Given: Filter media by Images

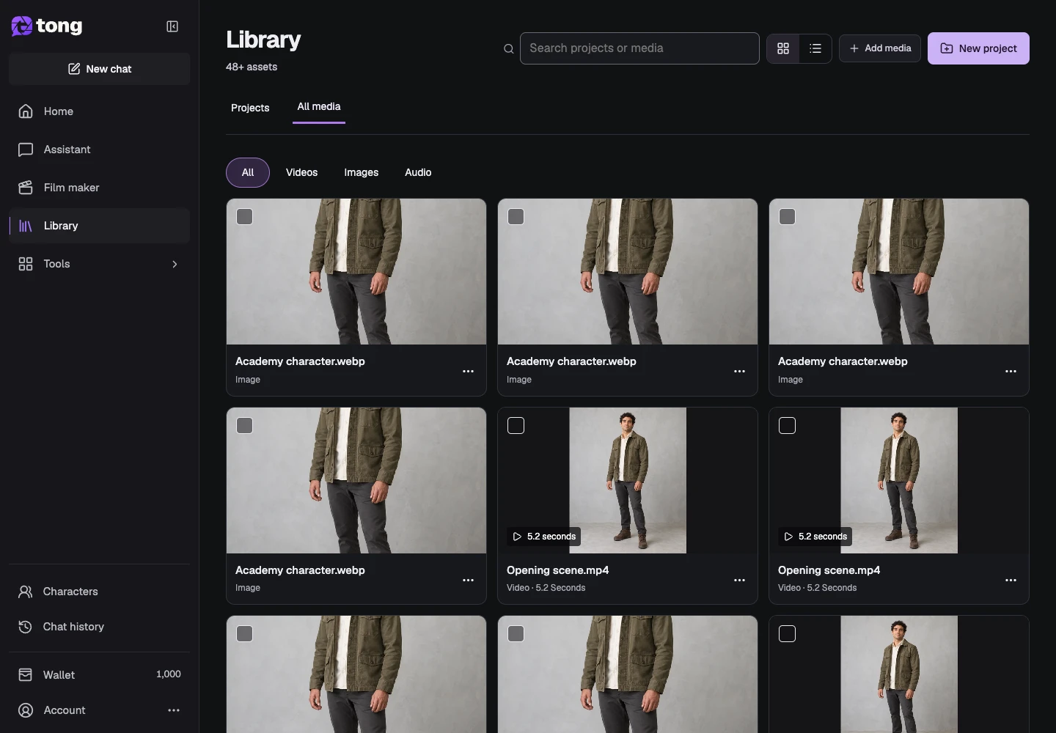Looking at the screenshot, I should [x=362, y=173].
